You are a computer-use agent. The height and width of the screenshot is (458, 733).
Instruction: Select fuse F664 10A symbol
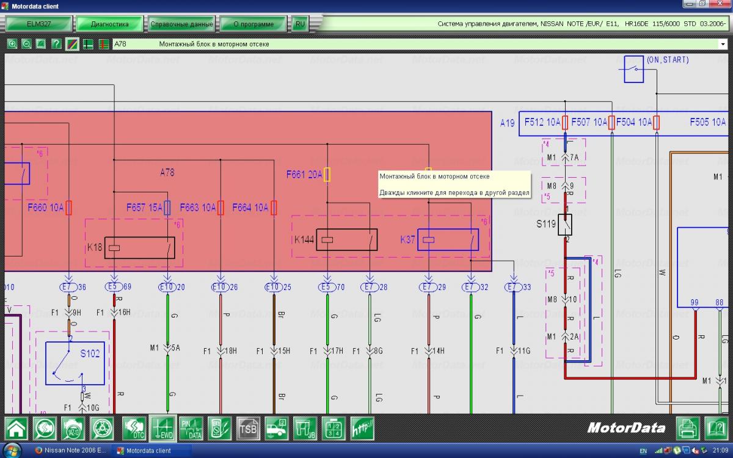pyautogui.click(x=274, y=208)
